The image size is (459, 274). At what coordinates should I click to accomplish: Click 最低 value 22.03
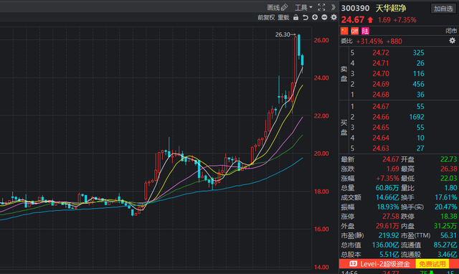(448, 179)
